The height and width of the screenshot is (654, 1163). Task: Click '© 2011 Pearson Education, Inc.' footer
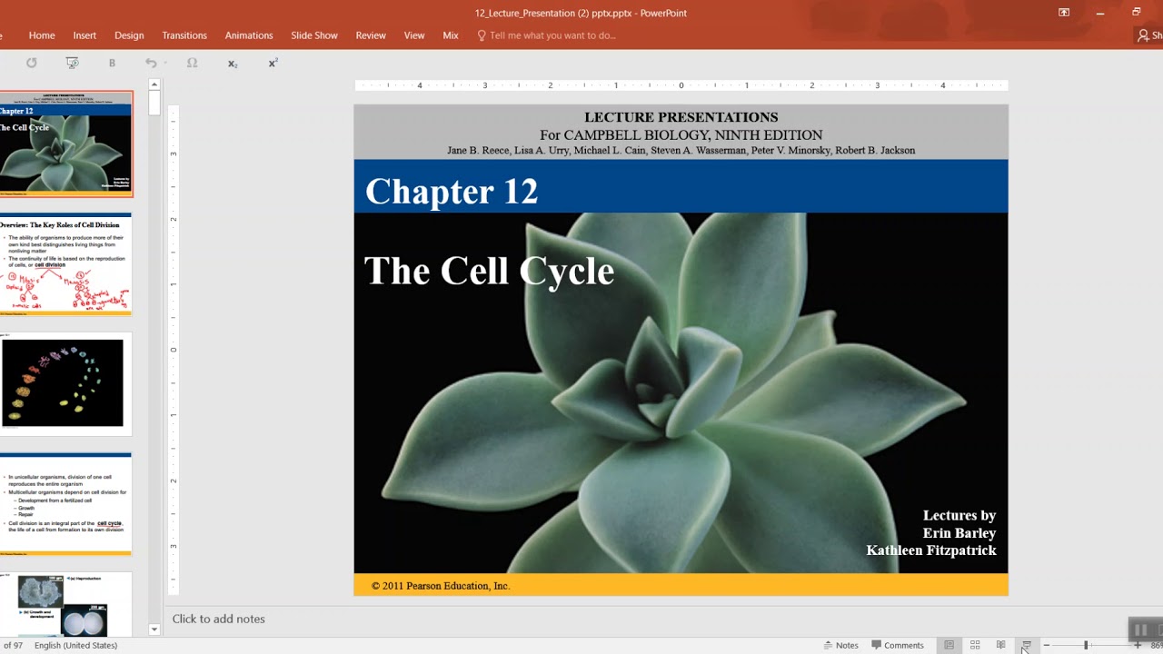click(x=441, y=586)
